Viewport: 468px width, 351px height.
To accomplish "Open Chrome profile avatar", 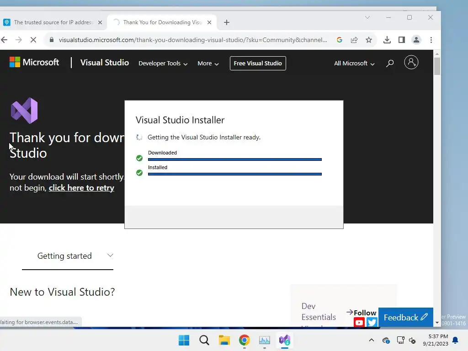I will point(416,40).
